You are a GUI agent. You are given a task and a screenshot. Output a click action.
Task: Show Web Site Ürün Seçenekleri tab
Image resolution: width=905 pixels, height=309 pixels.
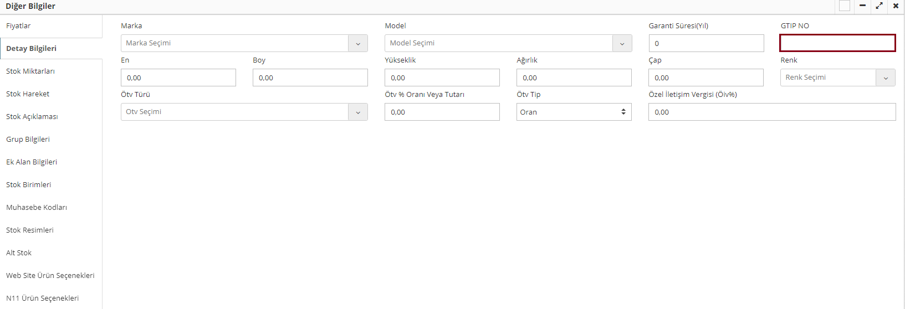coord(50,276)
